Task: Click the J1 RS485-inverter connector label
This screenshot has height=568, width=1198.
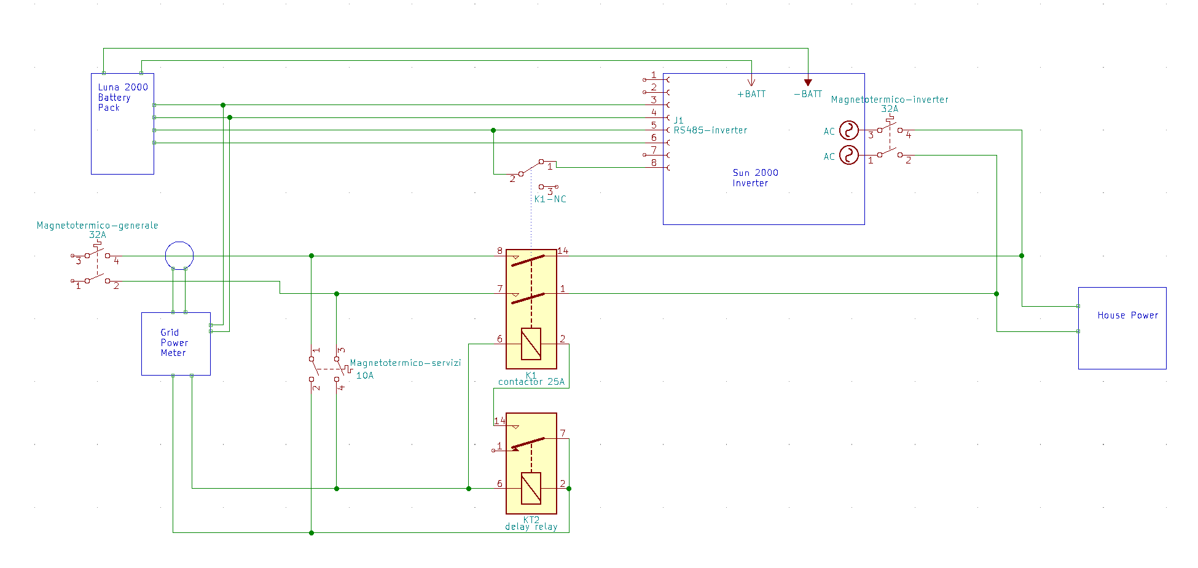Action: click(710, 125)
